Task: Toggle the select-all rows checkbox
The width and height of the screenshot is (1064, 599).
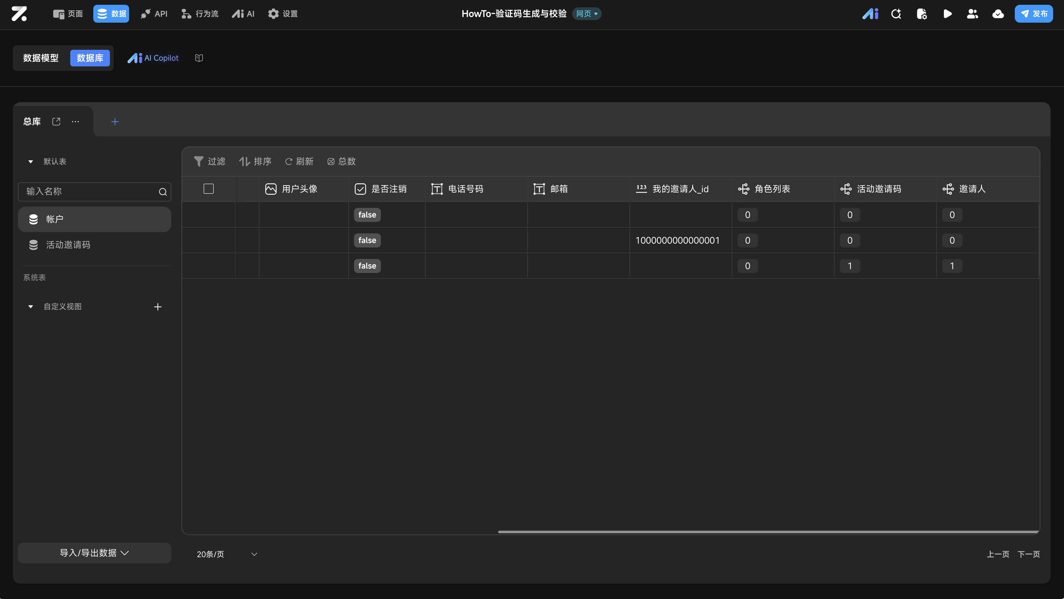Action: coord(209,189)
